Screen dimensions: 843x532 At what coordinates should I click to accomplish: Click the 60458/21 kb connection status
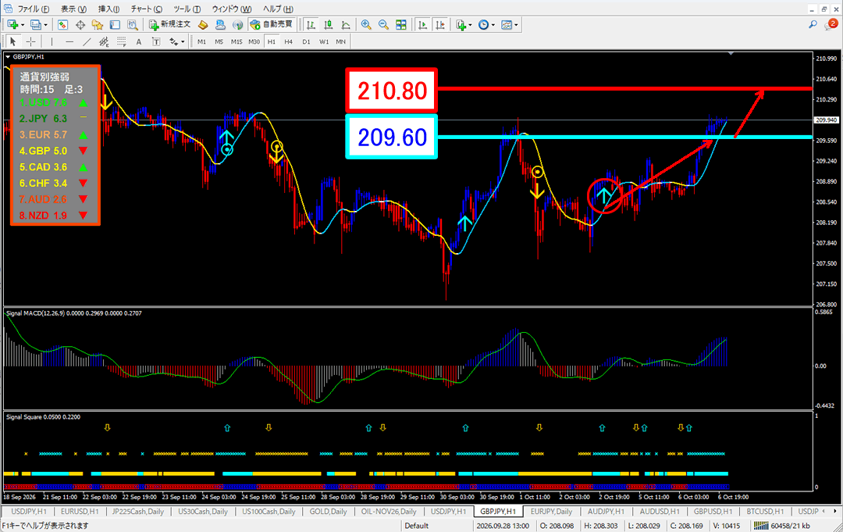[x=782, y=526]
